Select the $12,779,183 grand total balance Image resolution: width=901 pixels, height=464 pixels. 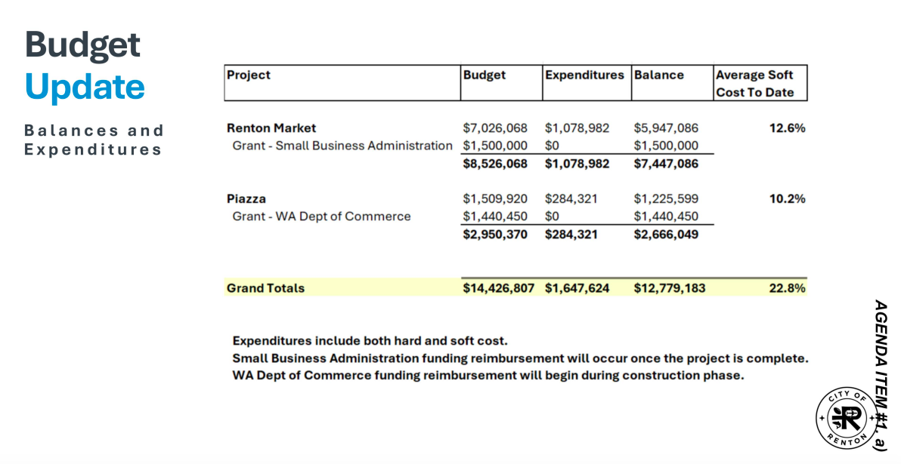tap(669, 288)
